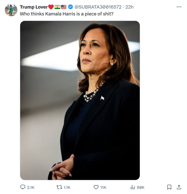Click the US flag emoji beside the name

(64, 7)
